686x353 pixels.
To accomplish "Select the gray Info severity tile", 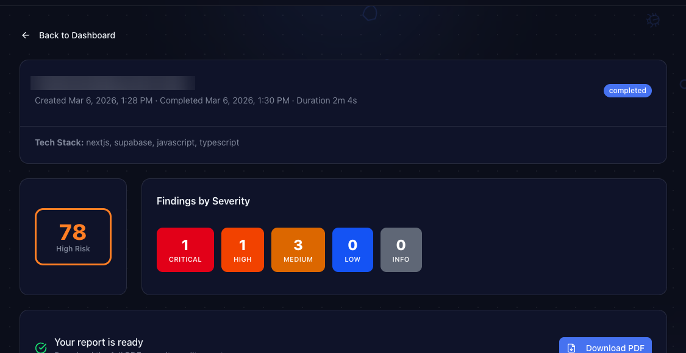I will (401, 250).
